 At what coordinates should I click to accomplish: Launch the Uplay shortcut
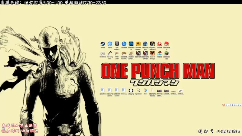coord(110,44)
